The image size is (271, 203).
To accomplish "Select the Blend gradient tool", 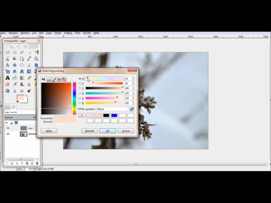I will [x=22, y=78].
